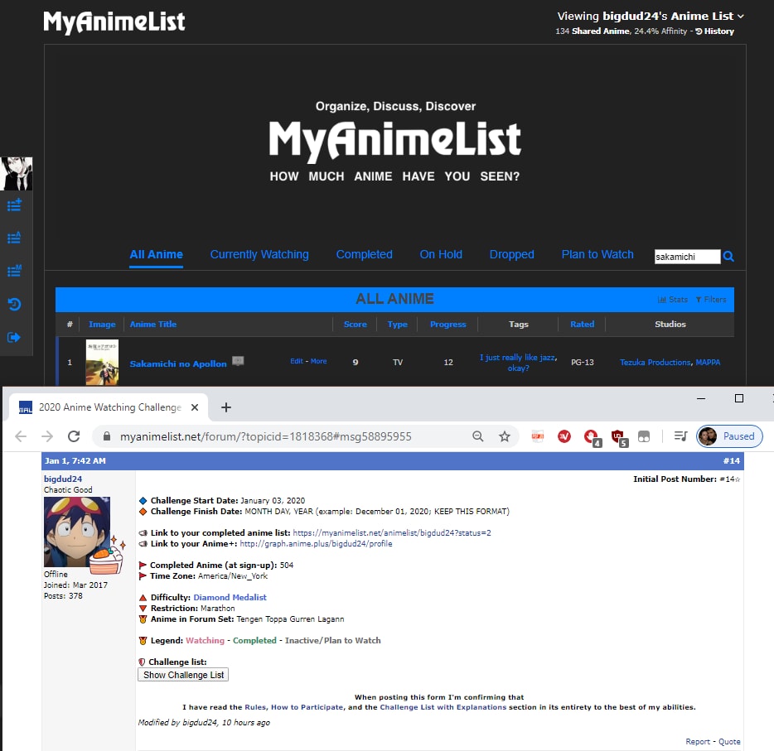Open Challenge List with Explanations link

click(443, 707)
